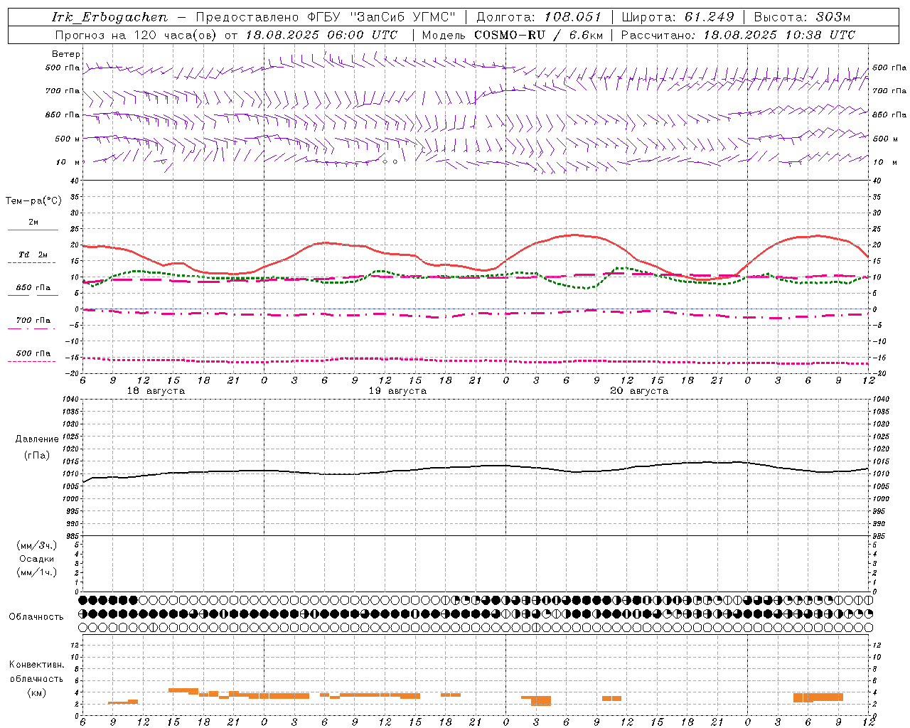Click the 'Ветер' wind panel label
Screen dimensions: 910x728
pos(66,54)
